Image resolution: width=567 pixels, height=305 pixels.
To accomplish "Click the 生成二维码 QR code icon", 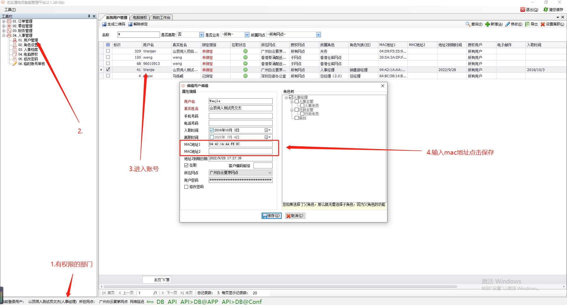I will [104, 24].
